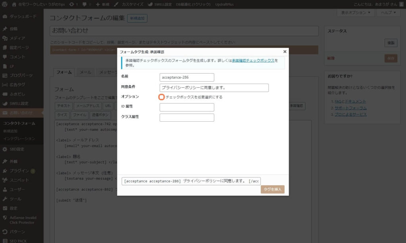The height and width of the screenshot is (243, 406).
Task: Close the フォームタグ生成 dialog
Action: pyautogui.click(x=285, y=52)
